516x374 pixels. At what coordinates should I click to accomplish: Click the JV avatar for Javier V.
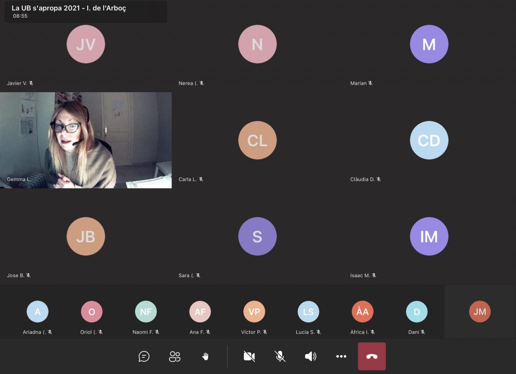[86, 44]
